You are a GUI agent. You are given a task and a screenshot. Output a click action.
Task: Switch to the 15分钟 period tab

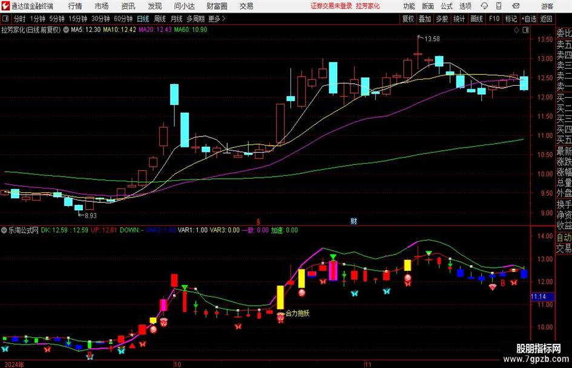tap(78, 19)
